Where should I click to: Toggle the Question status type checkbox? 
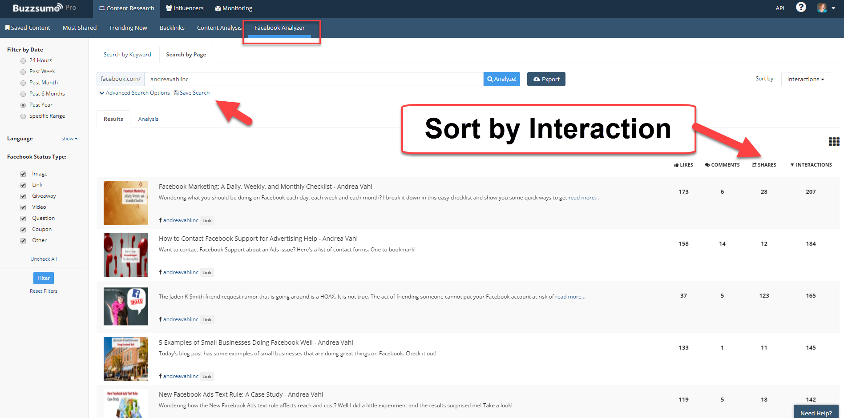23,219
